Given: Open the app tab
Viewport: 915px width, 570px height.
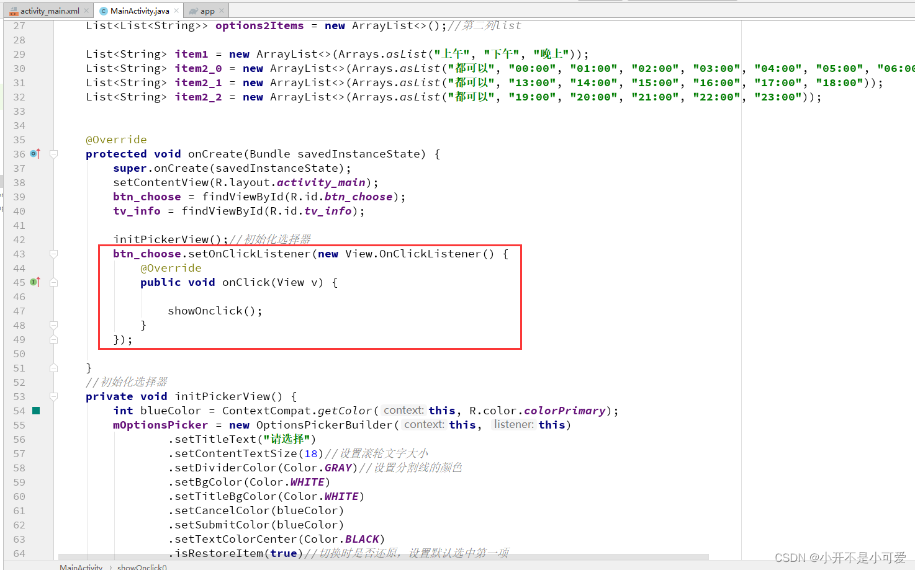Looking at the screenshot, I should [207, 11].
